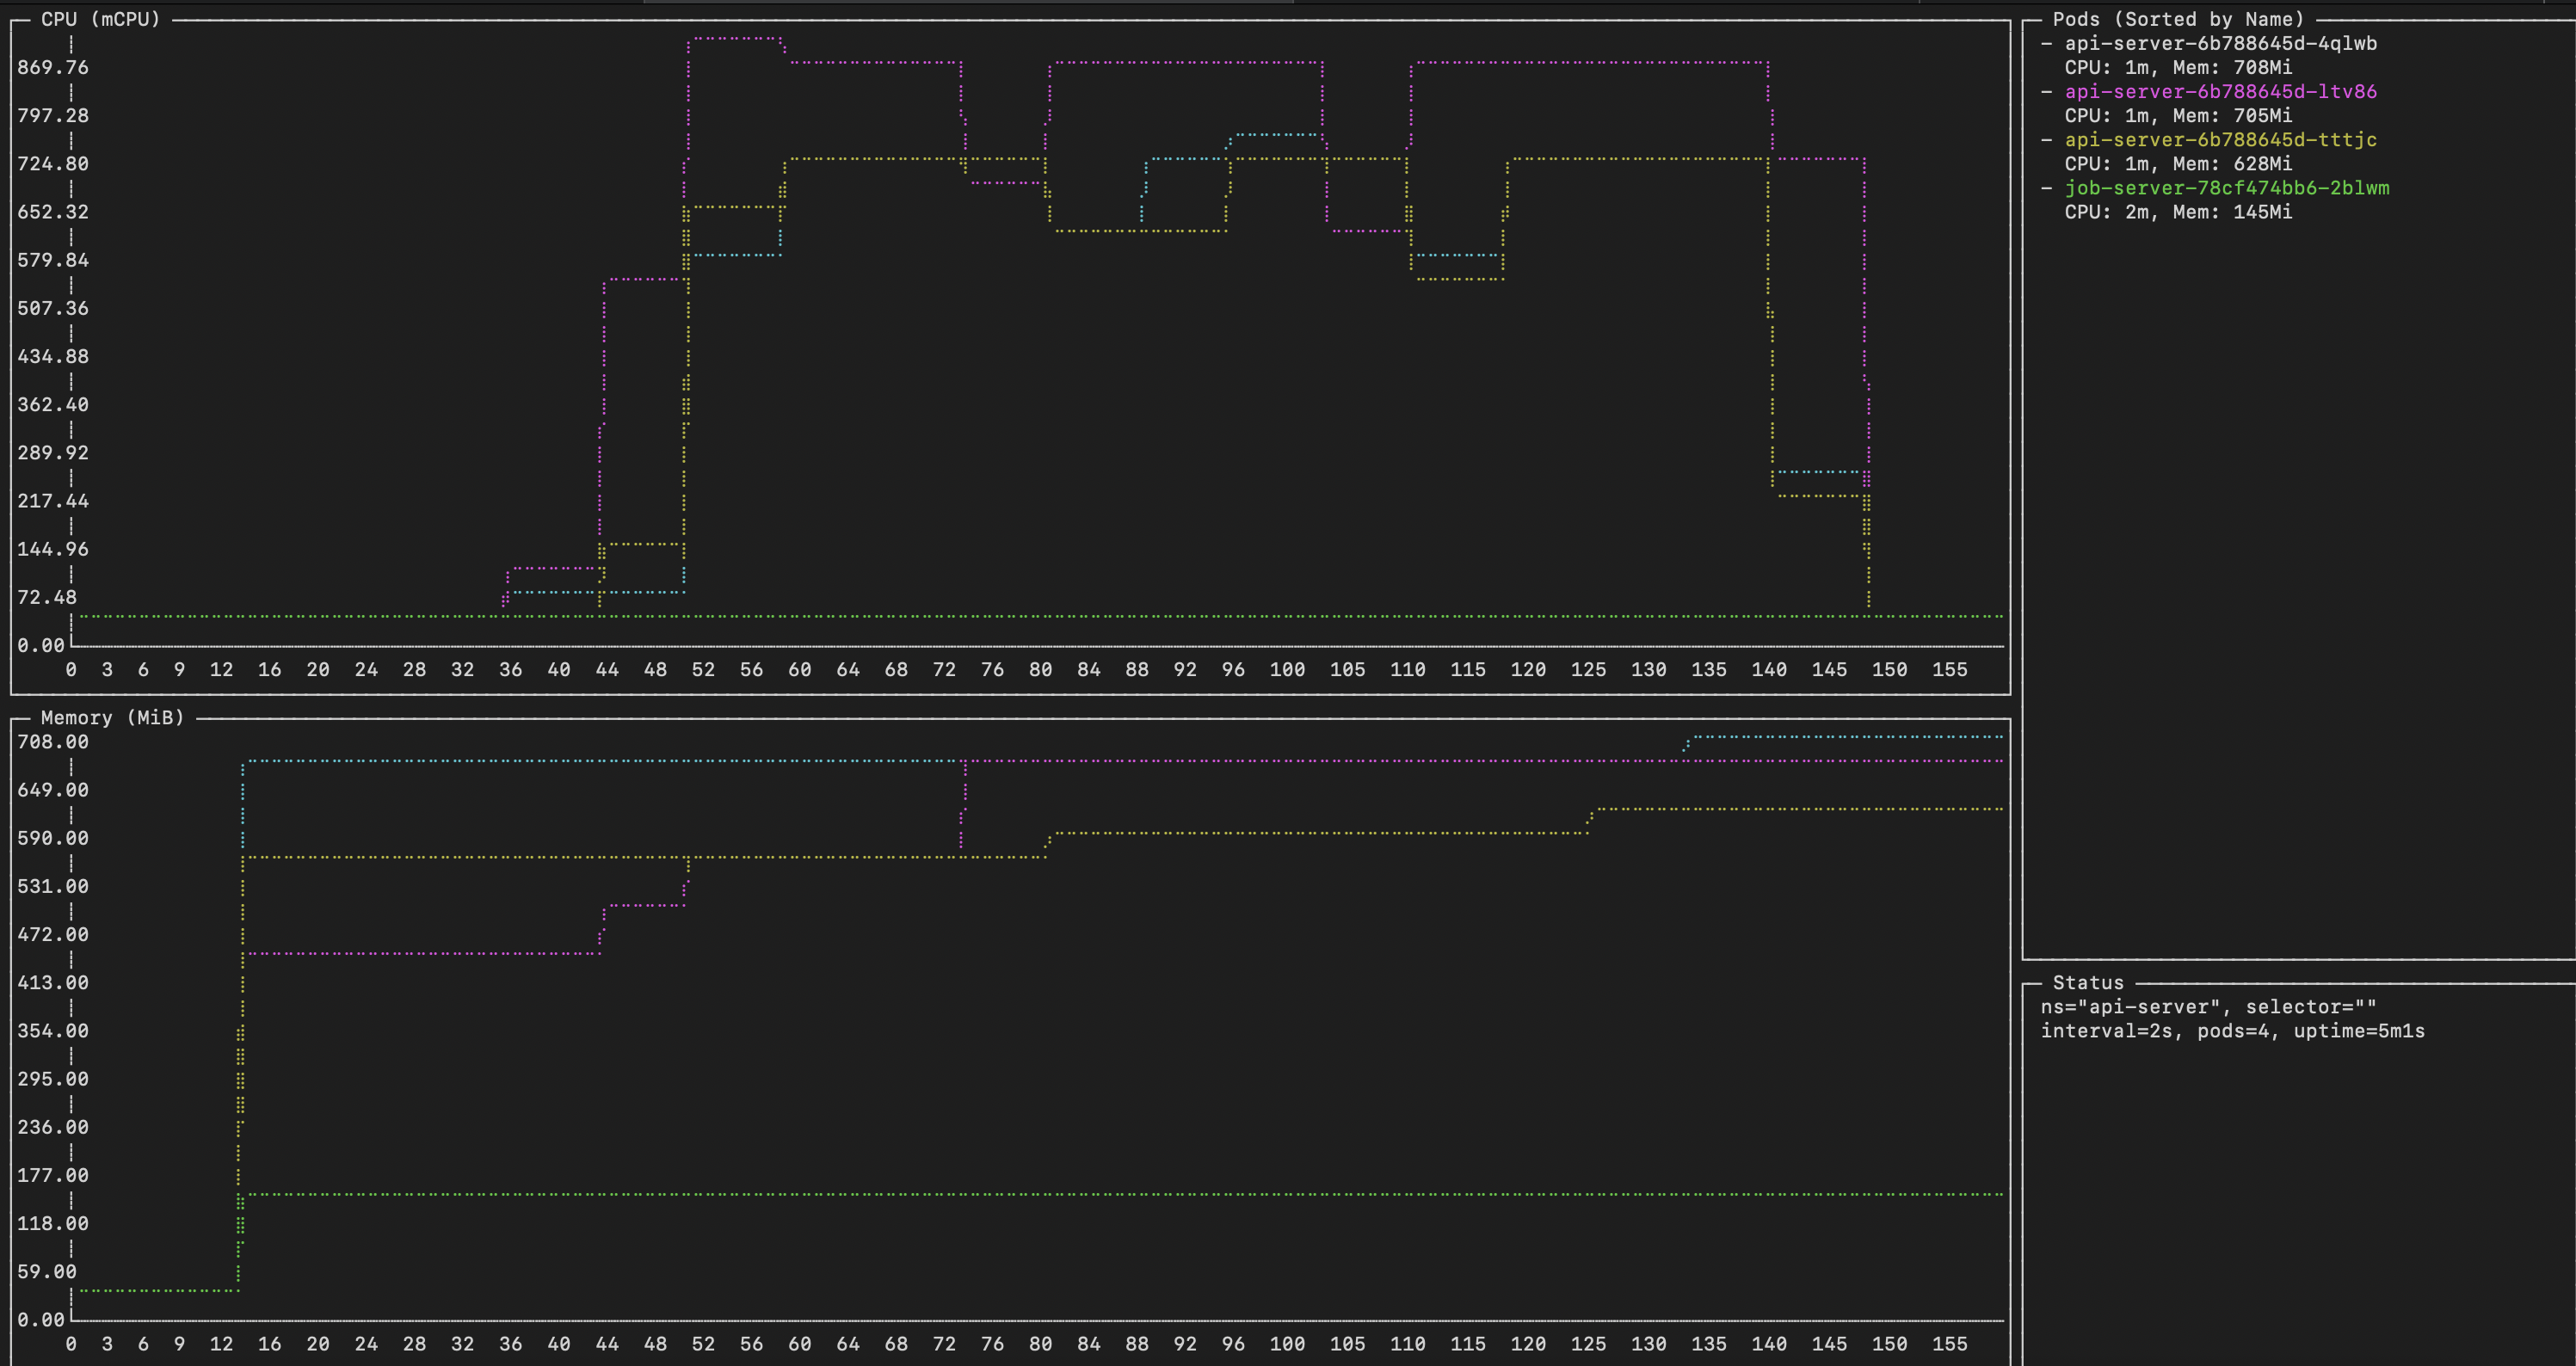Click the 708.00 label on Memory axis
Viewport: 2576px width, 1366px height.
coord(53,741)
